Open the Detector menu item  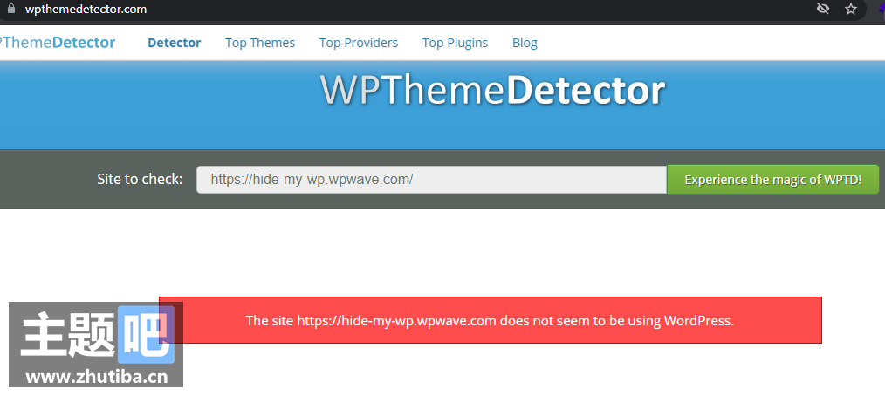point(174,43)
